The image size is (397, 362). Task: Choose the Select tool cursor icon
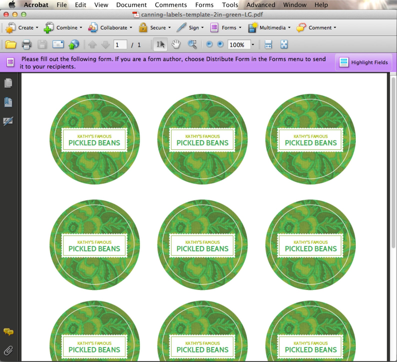160,45
